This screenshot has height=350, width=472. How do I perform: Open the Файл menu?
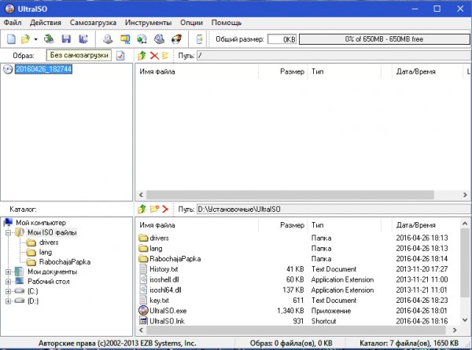pos(13,23)
